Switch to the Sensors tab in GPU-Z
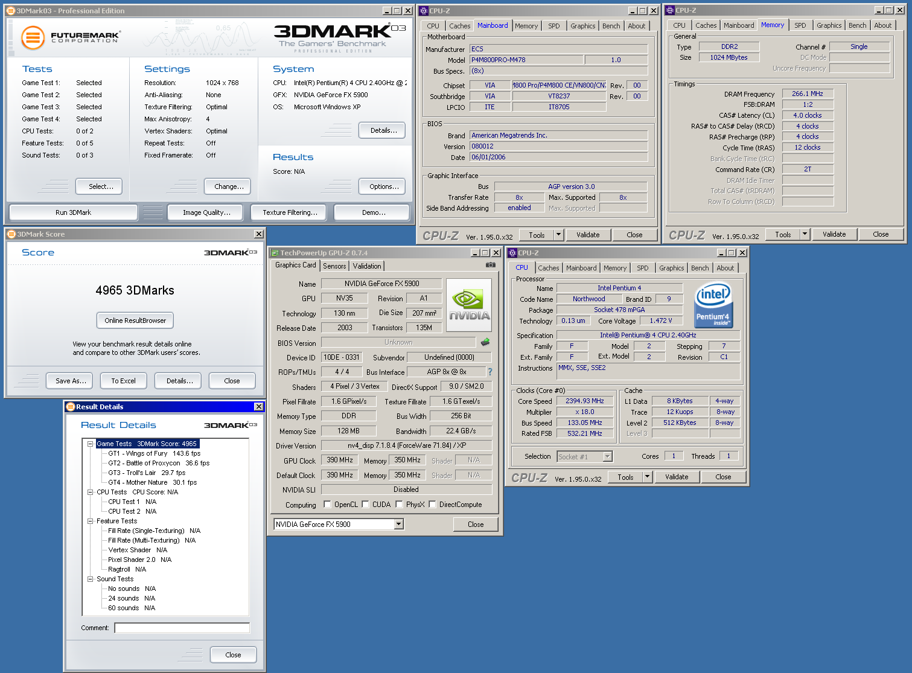The width and height of the screenshot is (912, 673). pyautogui.click(x=334, y=266)
